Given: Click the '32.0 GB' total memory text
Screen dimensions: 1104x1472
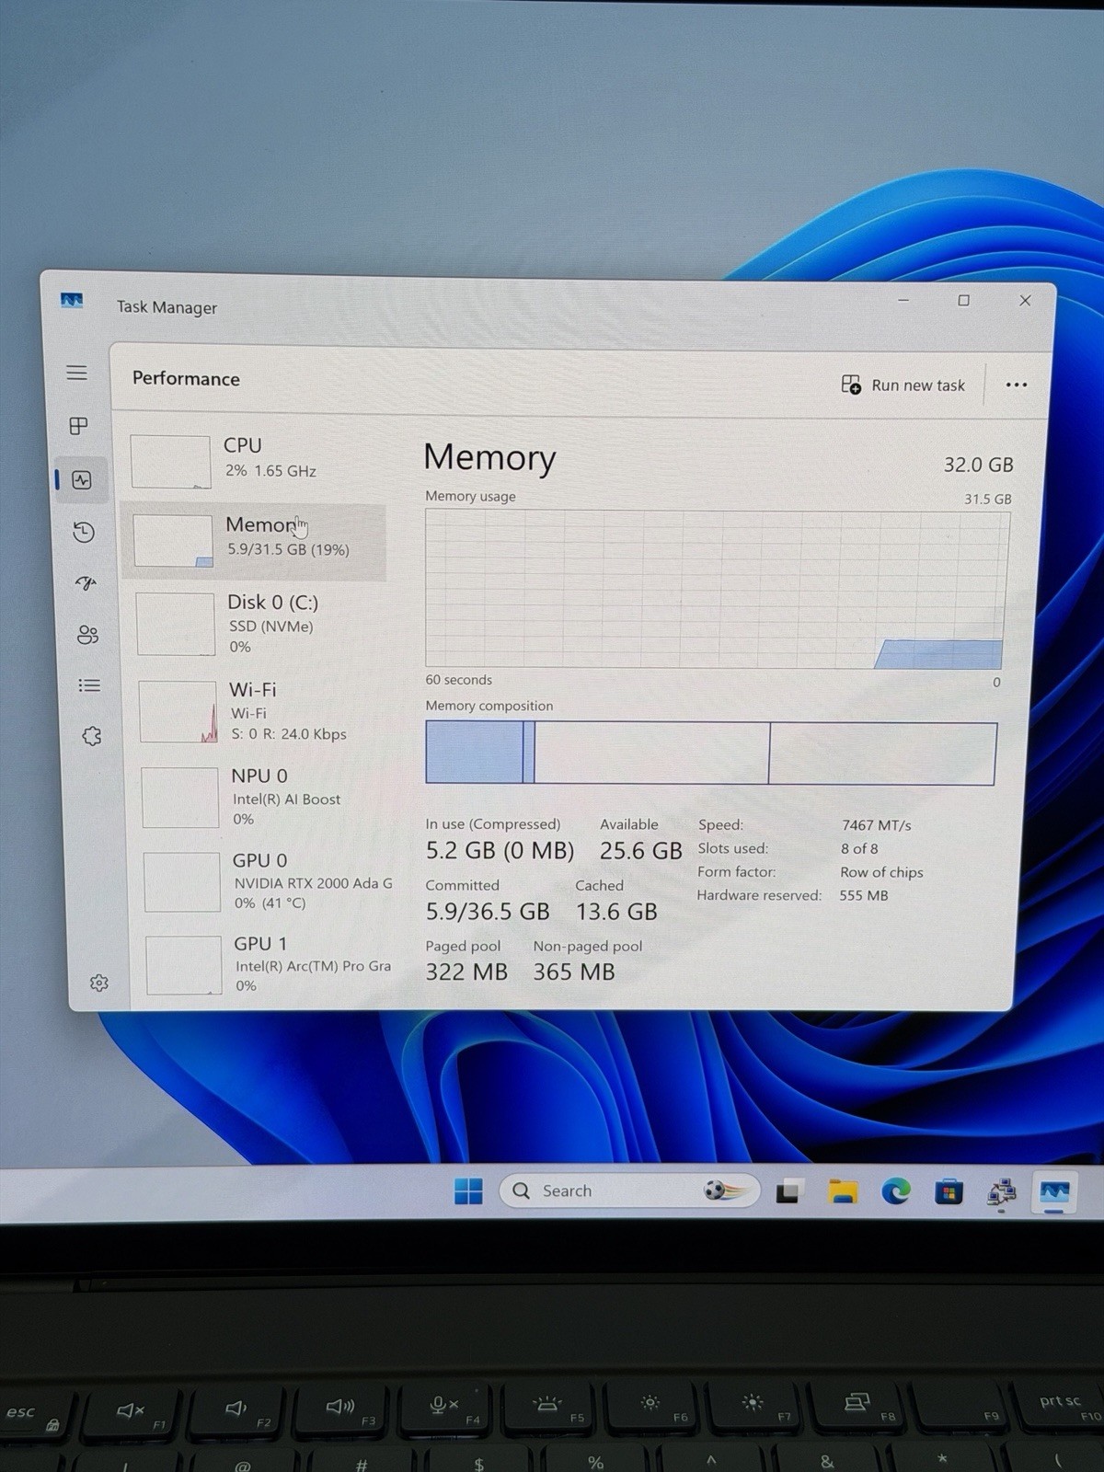Looking at the screenshot, I should coord(978,465).
